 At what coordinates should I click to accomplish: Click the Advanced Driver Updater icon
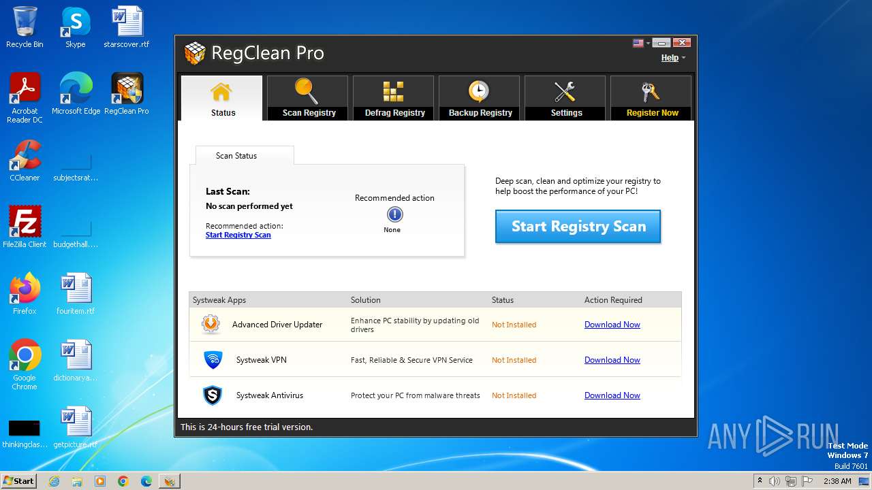coord(211,324)
